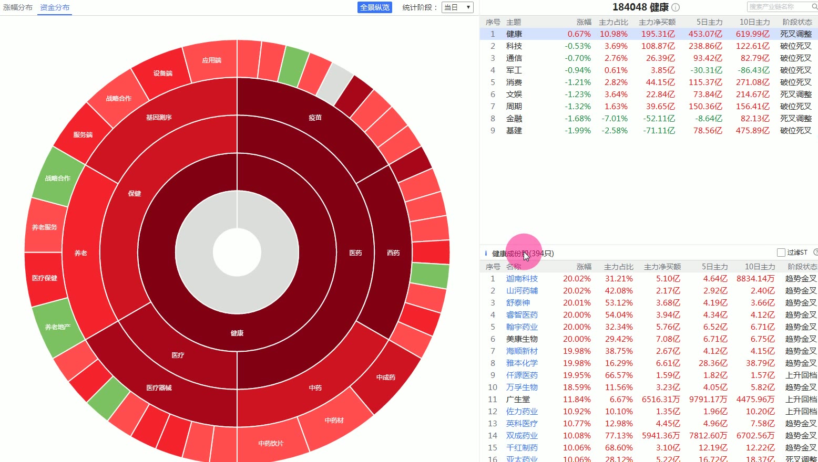The height and width of the screenshot is (462, 818).
Task: Sort stock list by 涨幅 column header
Action: (584, 267)
